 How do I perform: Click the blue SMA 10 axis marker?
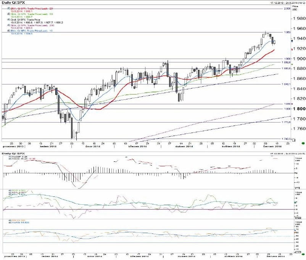click(x=292, y=41)
